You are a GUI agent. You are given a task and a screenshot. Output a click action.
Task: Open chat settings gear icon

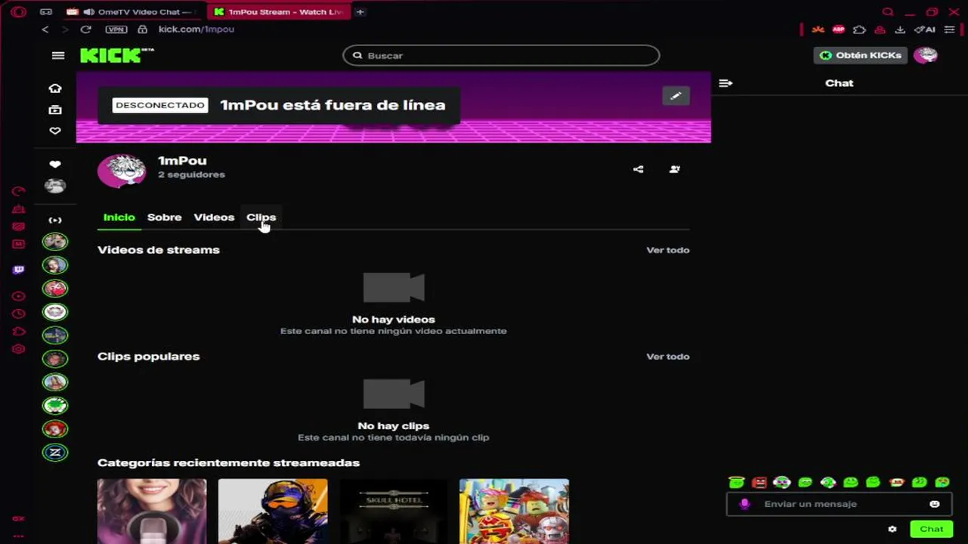pos(892,529)
